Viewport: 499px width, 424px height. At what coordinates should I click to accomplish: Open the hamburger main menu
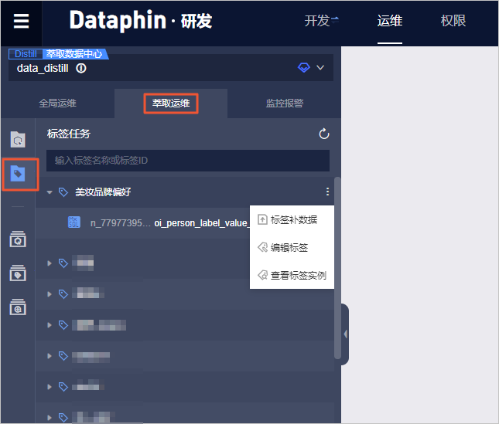[22, 21]
